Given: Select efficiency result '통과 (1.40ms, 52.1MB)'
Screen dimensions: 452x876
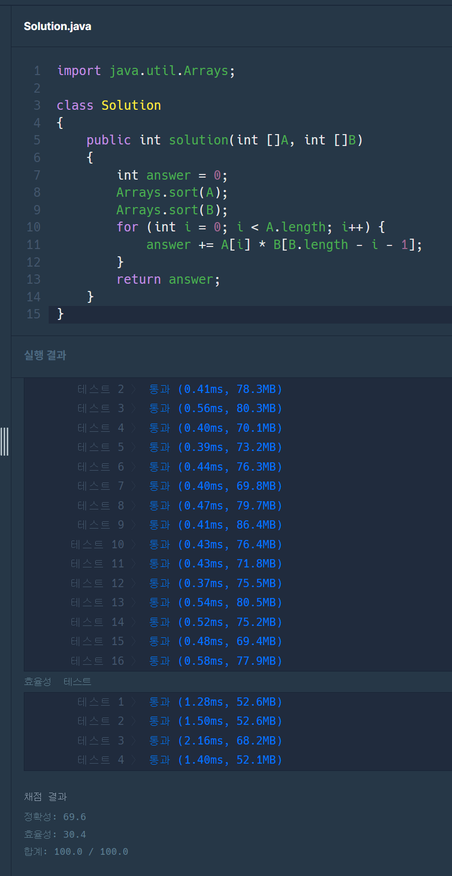Looking at the screenshot, I should click(x=215, y=760).
